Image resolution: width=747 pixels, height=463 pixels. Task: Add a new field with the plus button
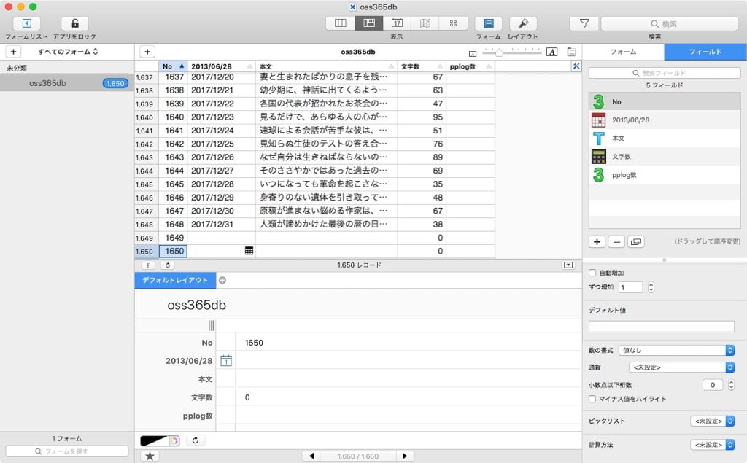pos(597,242)
